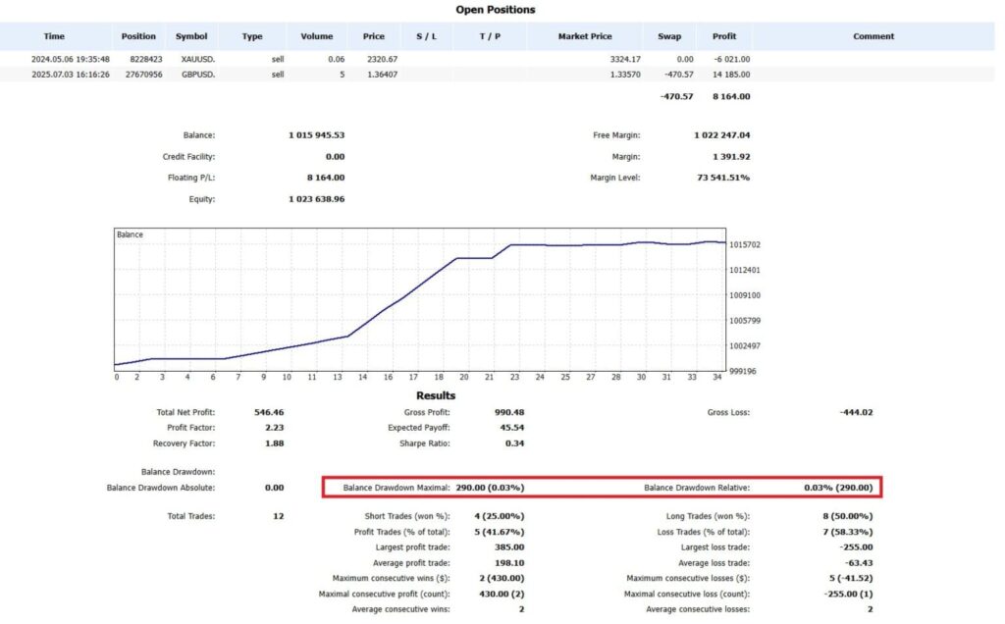Viewport: 1005px width, 624px height.
Task: Click the Market Price column header
Action: pyautogui.click(x=585, y=36)
